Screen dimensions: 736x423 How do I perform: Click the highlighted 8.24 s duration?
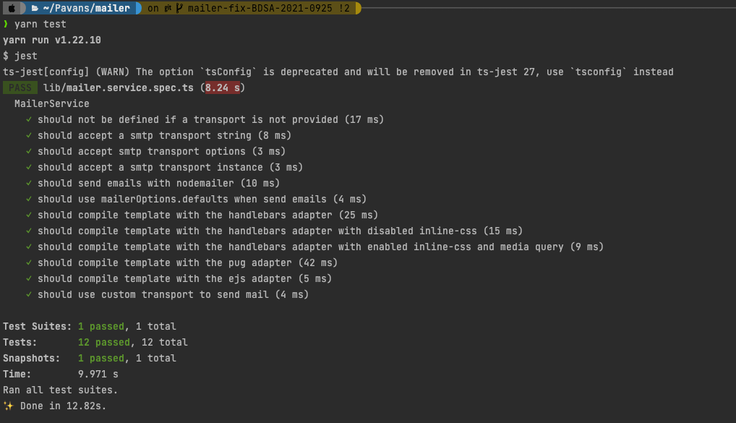(x=223, y=87)
